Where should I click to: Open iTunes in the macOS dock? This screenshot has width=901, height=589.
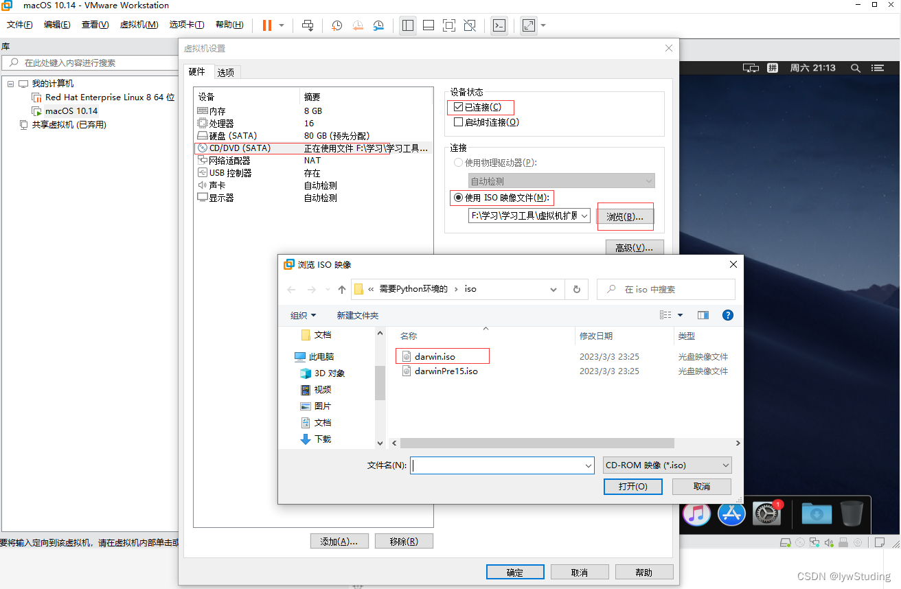(696, 513)
